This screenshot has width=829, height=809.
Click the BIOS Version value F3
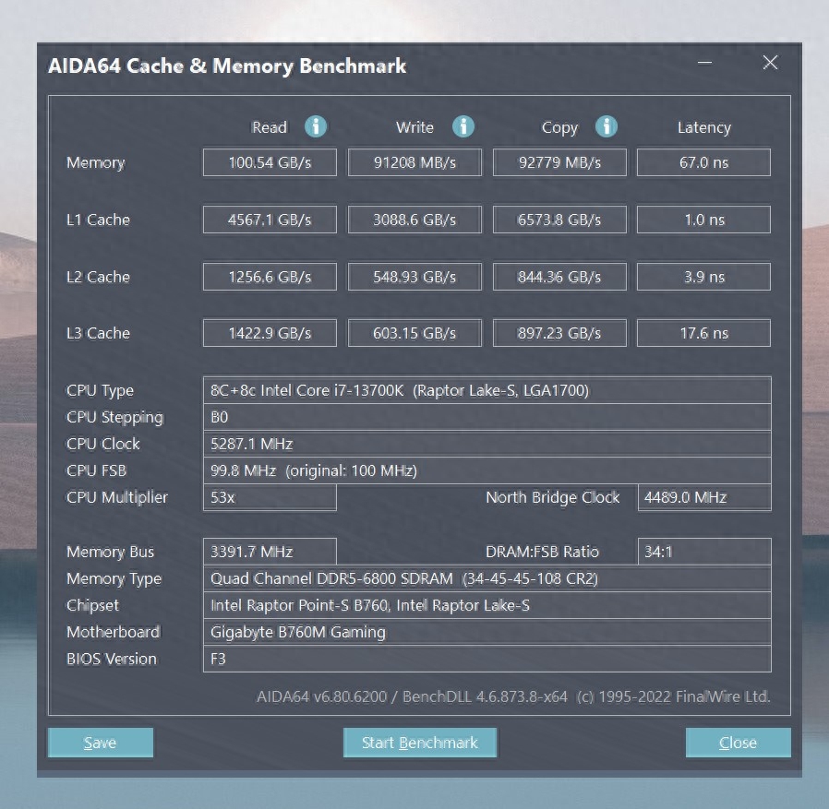coord(487,659)
